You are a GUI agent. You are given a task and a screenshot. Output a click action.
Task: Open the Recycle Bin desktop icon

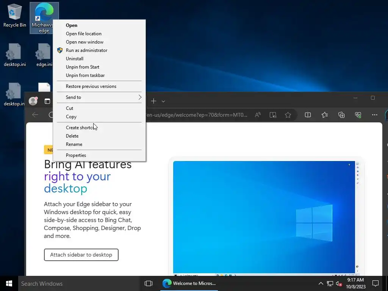(x=14, y=15)
